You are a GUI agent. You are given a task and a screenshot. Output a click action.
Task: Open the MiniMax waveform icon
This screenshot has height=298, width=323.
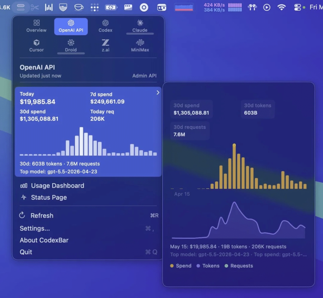(x=140, y=43)
